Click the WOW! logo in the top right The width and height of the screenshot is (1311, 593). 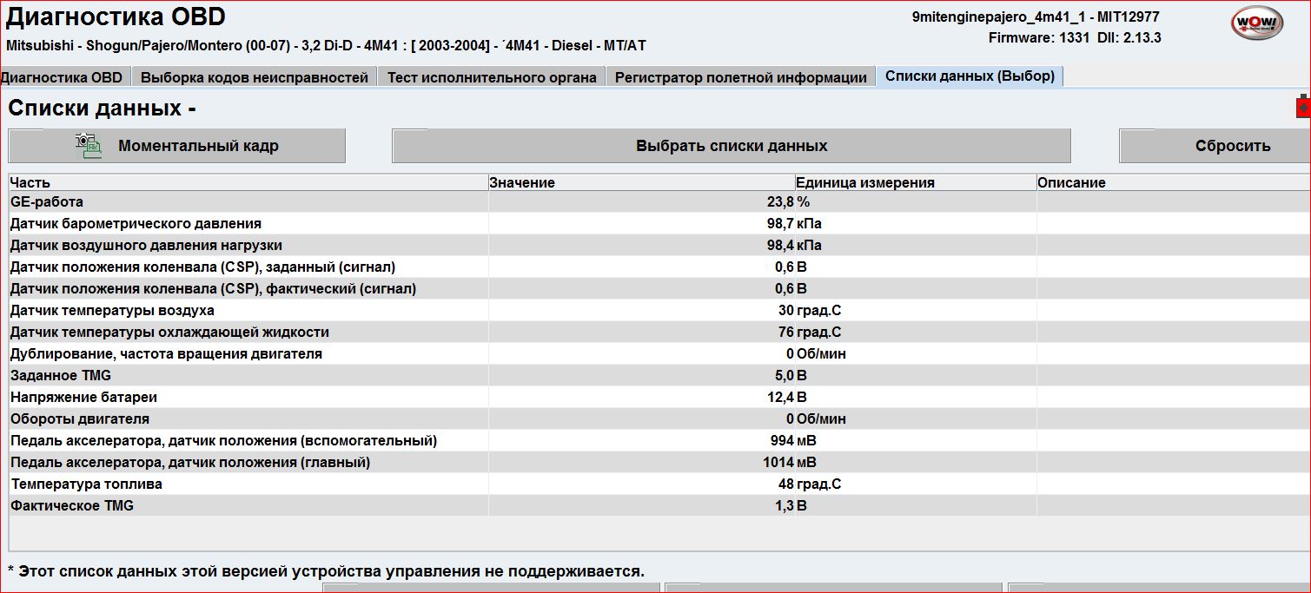point(1256,23)
